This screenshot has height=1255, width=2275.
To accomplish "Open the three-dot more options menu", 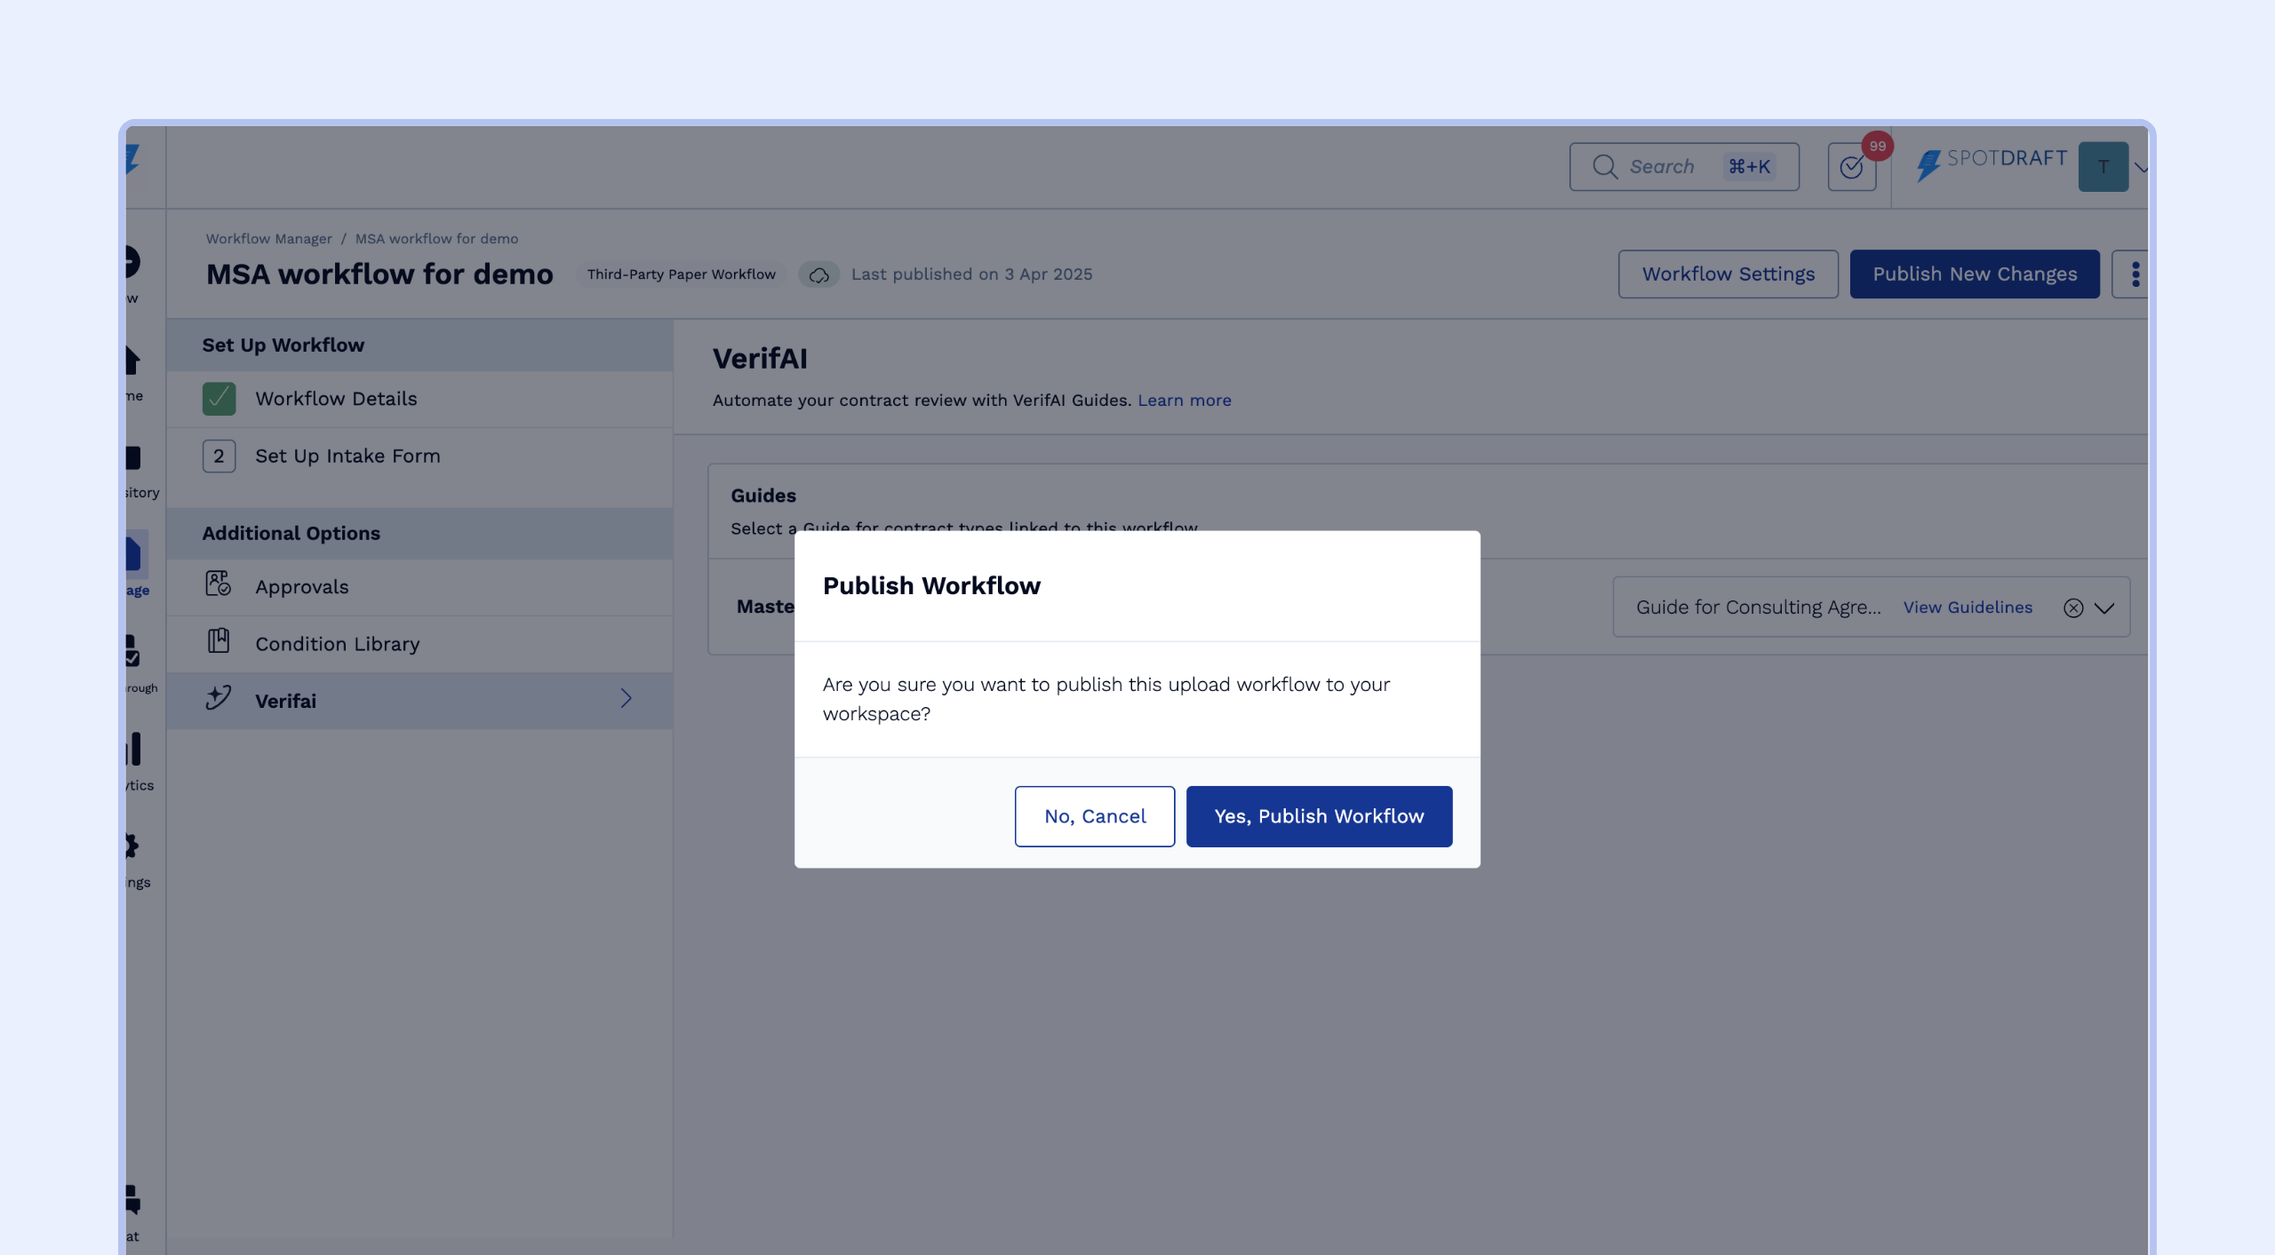I will pyautogui.click(x=2135, y=274).
